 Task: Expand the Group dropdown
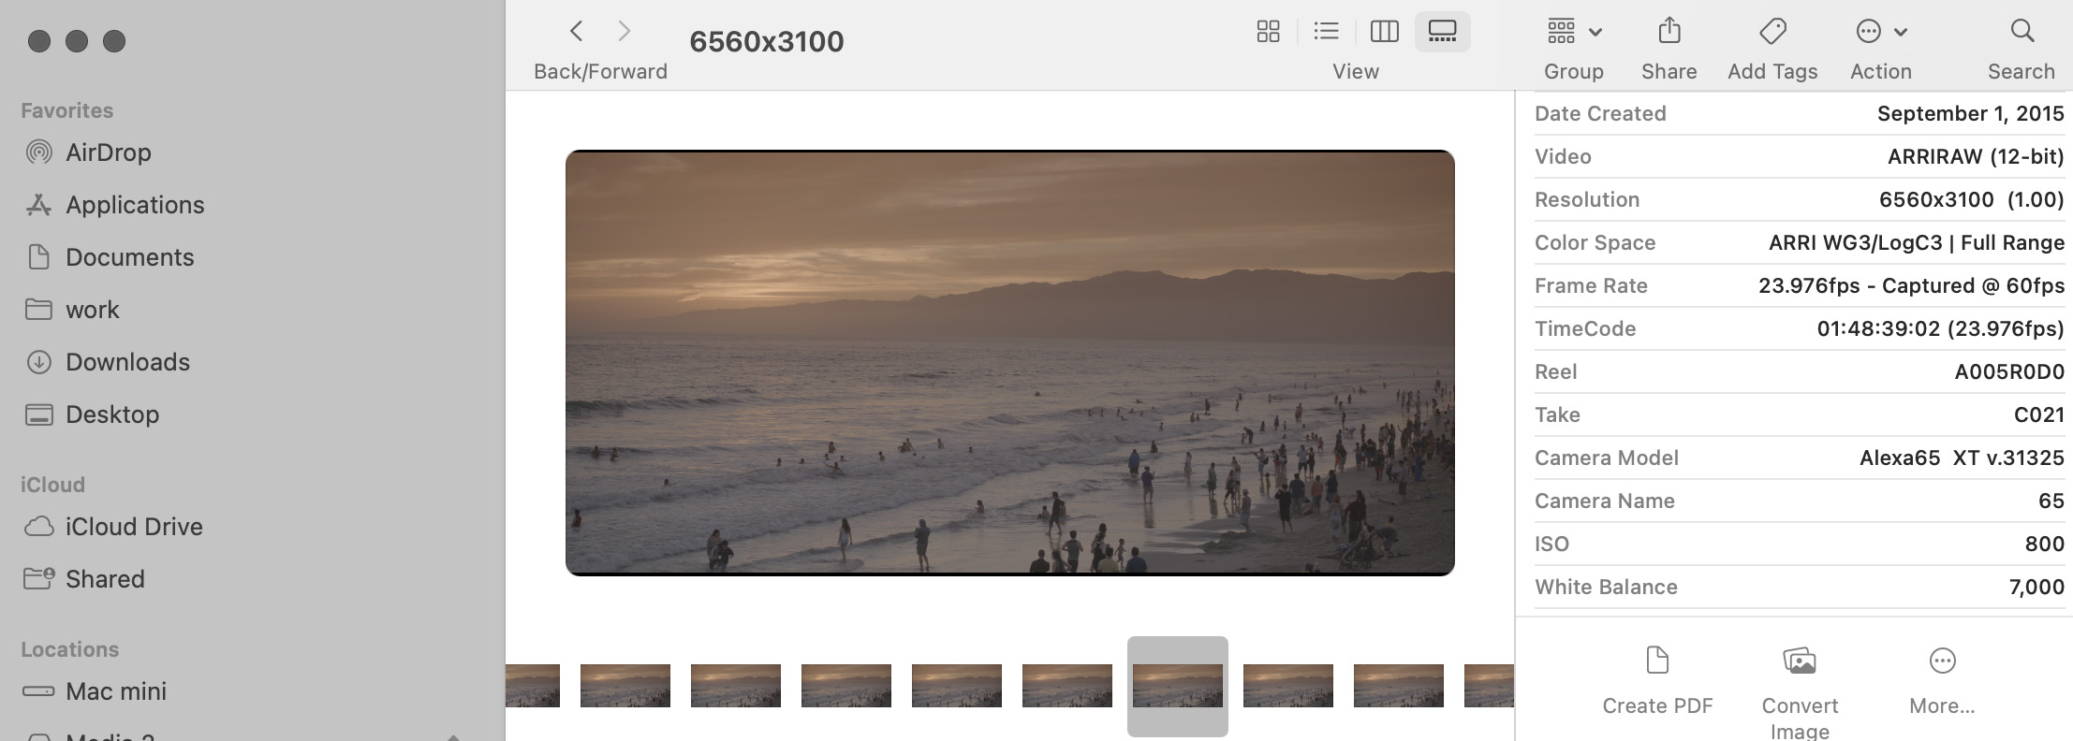click(1573, 32)
